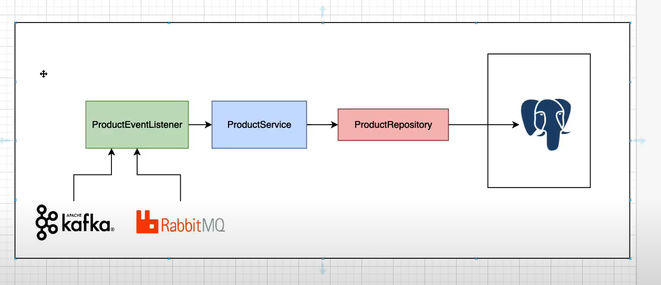Click the connection arrow above the diagram

tap(322, 11)
